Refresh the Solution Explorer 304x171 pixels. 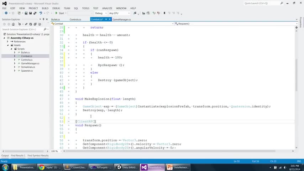coord(31,24)
